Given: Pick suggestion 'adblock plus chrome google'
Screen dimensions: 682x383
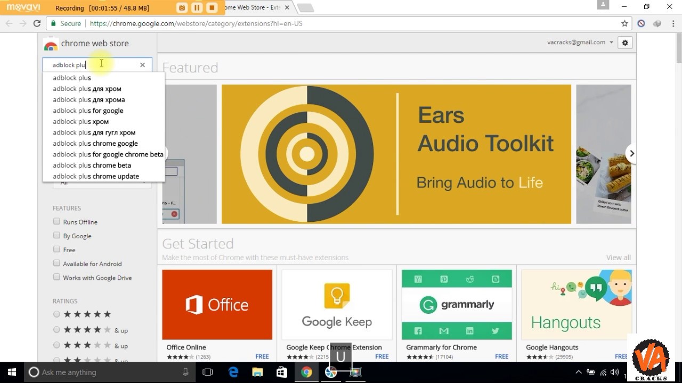Looking at the screenshot, I should (104, 144).
